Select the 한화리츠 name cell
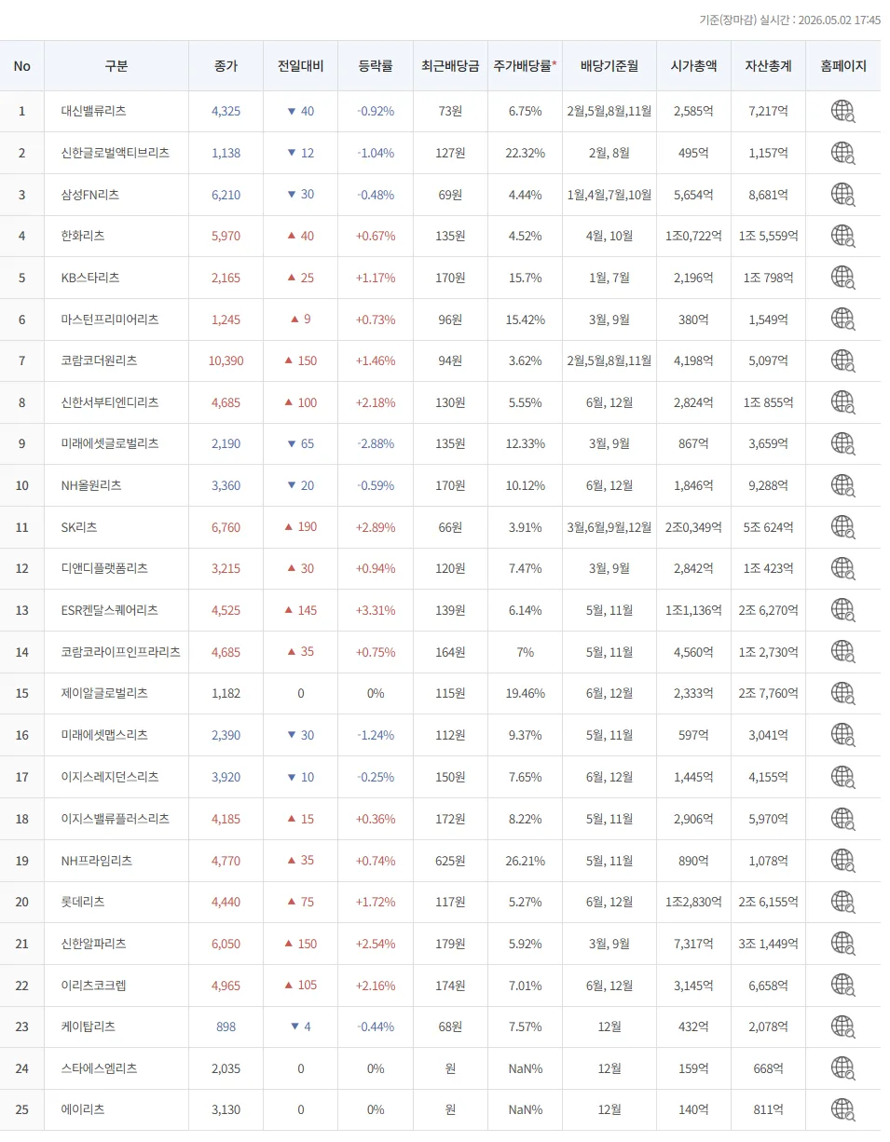This screenshot has height=1142, width=890. [116, 236]
